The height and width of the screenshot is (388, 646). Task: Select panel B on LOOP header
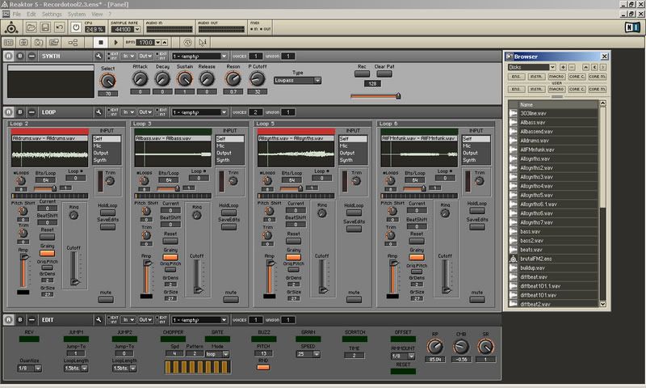19,112
